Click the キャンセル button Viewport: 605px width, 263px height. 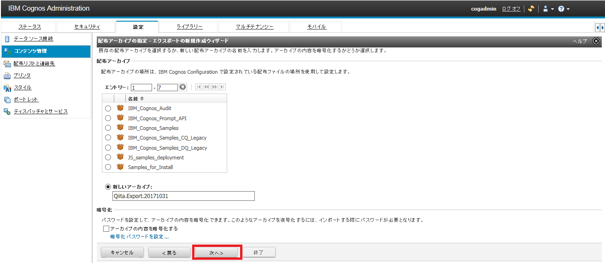click(x=123, y=252)
